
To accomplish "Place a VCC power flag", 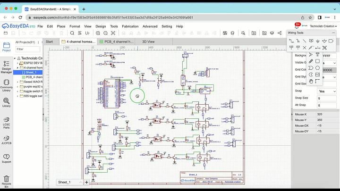I will [291, 48].
